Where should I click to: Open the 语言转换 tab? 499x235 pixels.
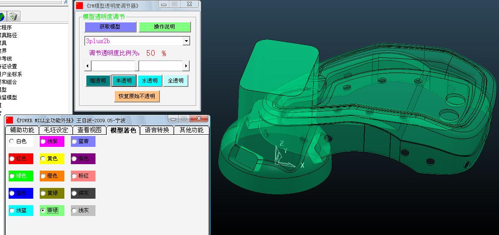(157, 130)
